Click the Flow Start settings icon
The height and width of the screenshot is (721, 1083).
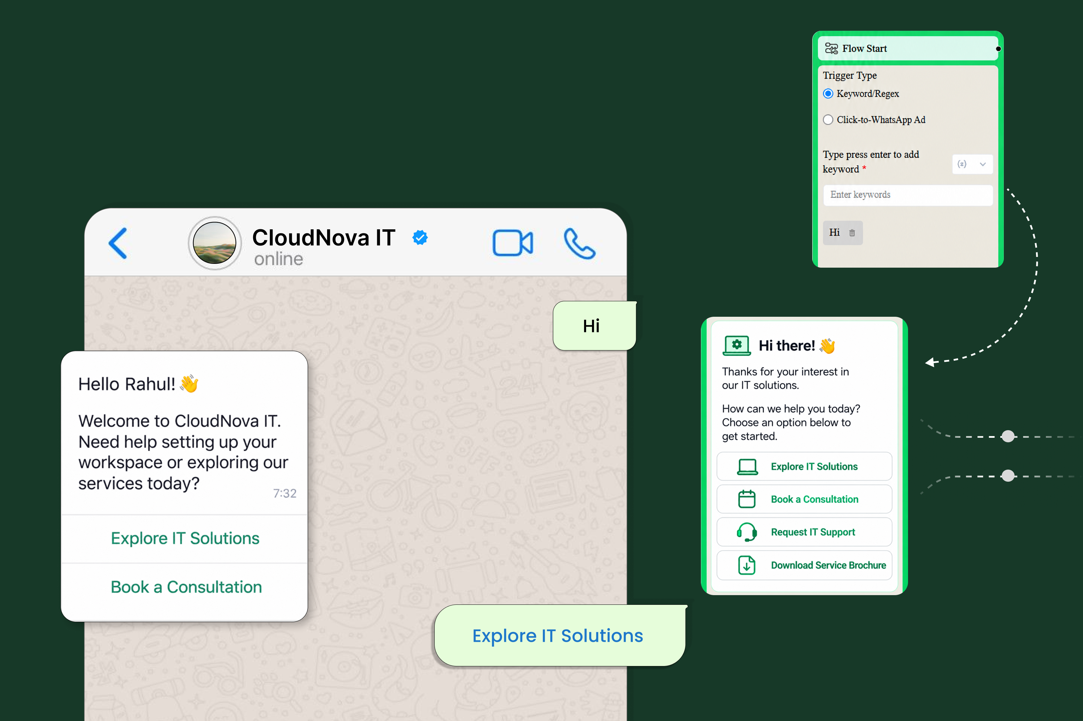click(831, 48)
